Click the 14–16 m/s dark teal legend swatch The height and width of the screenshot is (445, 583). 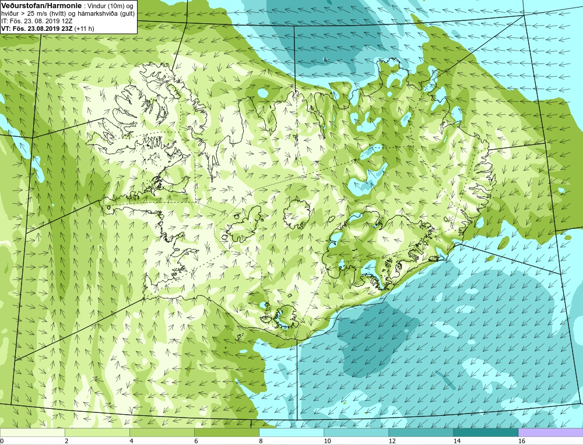click(486, 432)
